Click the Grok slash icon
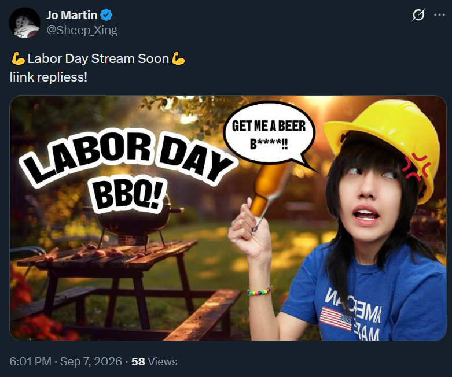The image size is (452, 377). (x=418, y=14)
